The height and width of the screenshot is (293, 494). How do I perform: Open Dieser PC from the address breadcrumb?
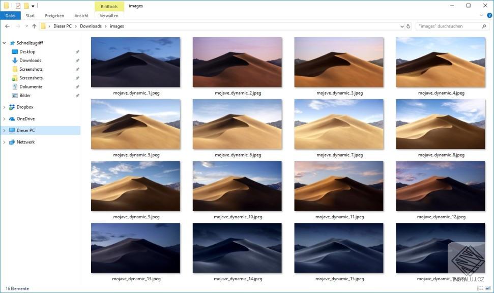coord(63,26)
